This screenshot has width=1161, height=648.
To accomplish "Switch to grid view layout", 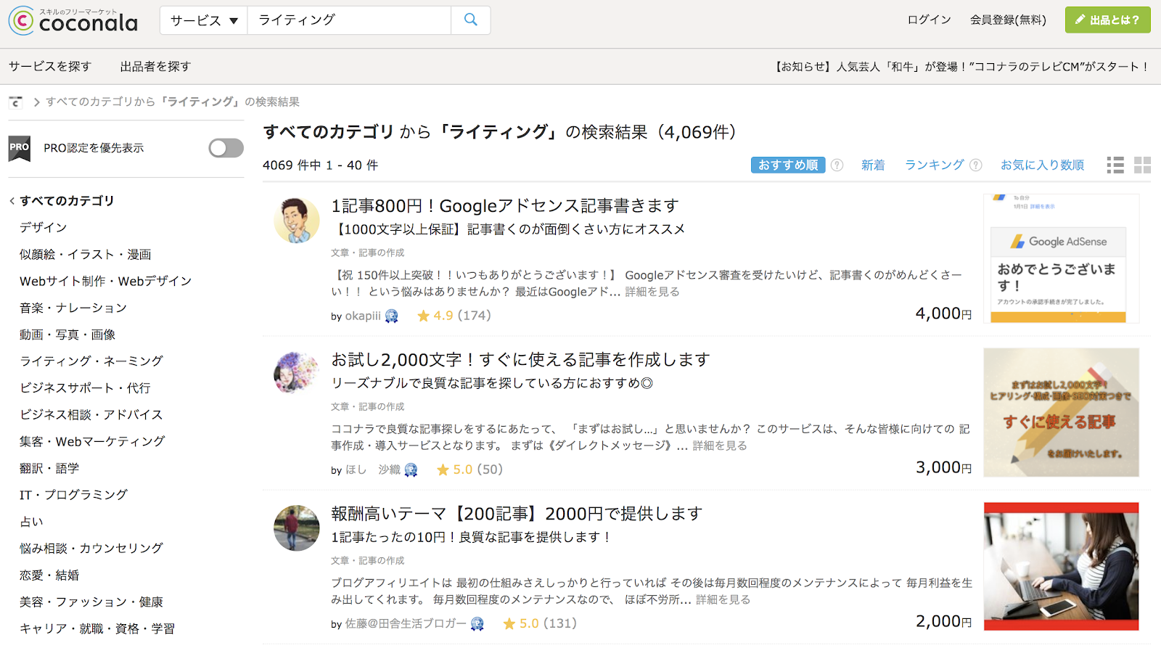I will [1142, 165].
